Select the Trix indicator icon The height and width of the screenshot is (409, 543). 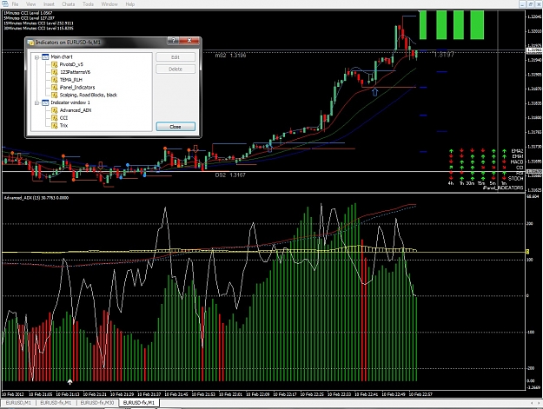(55, 125)
